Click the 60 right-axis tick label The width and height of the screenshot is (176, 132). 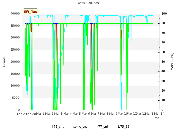(163, 52)
